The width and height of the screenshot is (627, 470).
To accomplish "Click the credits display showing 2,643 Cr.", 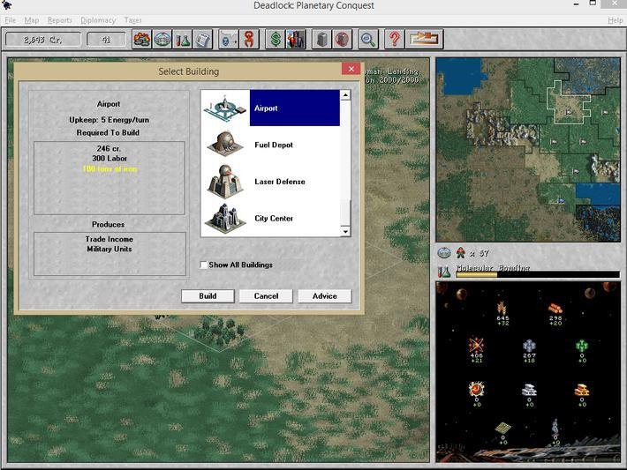I will [x=42, y=40].
